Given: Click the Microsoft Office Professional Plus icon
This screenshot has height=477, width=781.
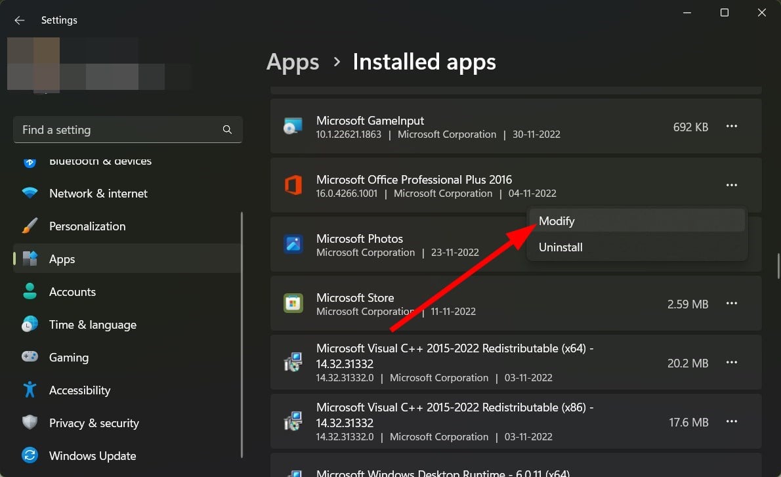Looking at the screenshot, I should tap(293, 186).
